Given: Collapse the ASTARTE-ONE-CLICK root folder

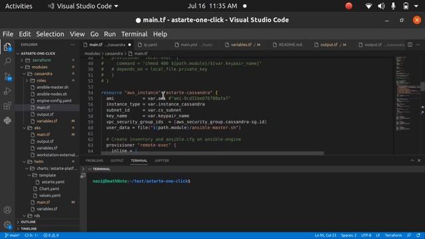Looking at the screenshot, I should [38, 53].
